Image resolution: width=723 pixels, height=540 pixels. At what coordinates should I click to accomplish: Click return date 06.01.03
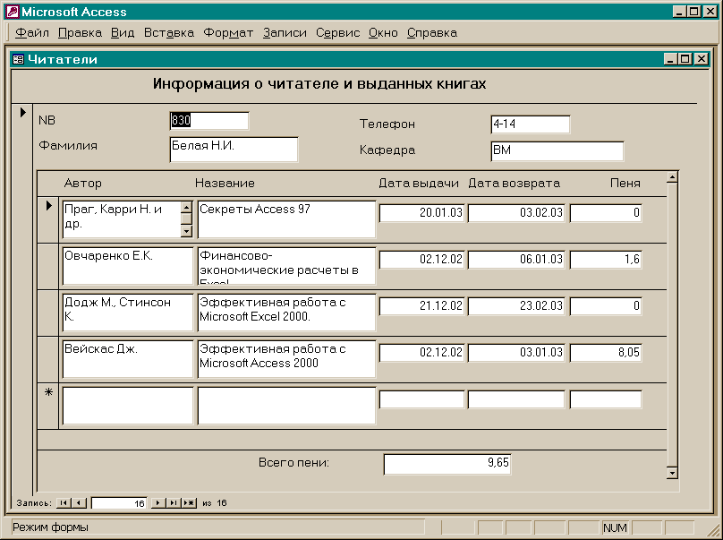coord(516,260)
